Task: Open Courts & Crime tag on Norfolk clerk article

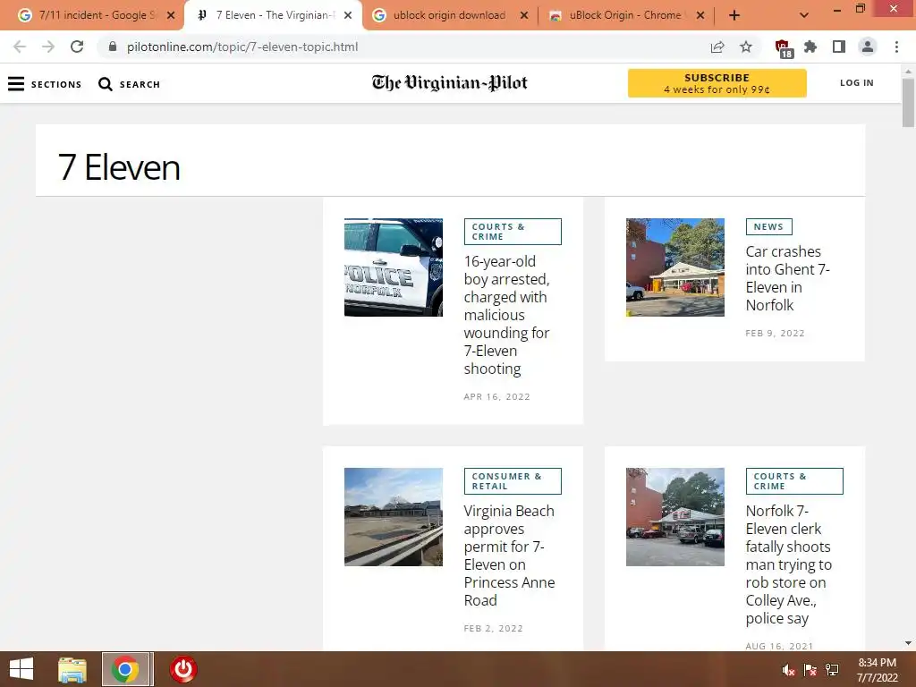Action: [794, 480]
